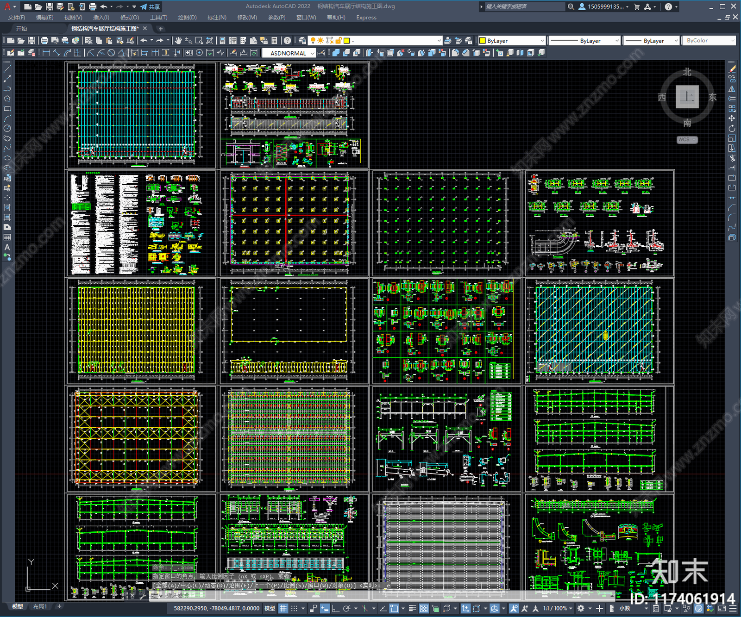Click the QuickCalc calculator icon
This screenshot has height=617, width=741.
(274, 41)
